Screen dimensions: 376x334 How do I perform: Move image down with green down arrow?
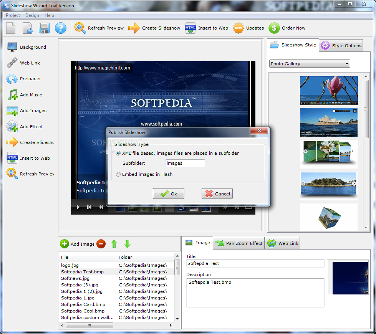[x=128, y=244]
